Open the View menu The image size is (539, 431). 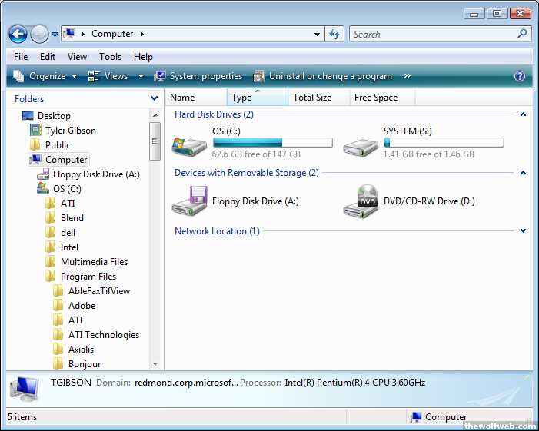pyautogui.click(x=77, y=57)
